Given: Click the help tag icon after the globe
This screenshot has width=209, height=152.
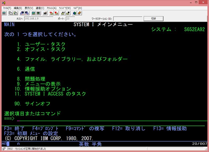Looking at the screenshot, I should 79,13.
